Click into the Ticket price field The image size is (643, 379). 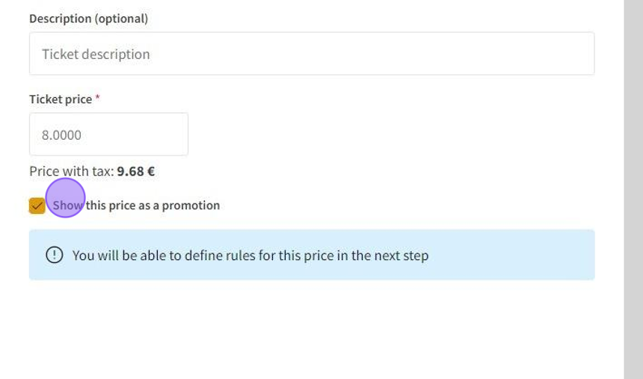coord(108,135)
